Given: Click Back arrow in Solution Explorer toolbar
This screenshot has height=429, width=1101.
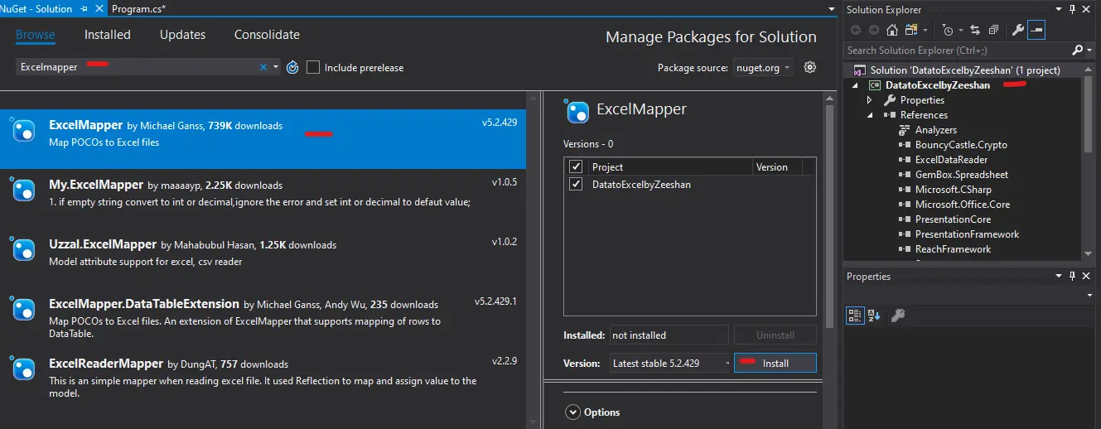Looking at the screenshot, I should coord(856,30).
